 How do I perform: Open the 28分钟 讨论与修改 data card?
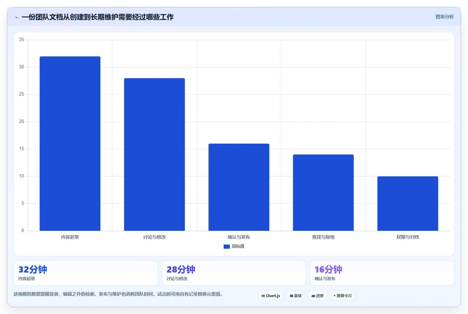(234, 273)
